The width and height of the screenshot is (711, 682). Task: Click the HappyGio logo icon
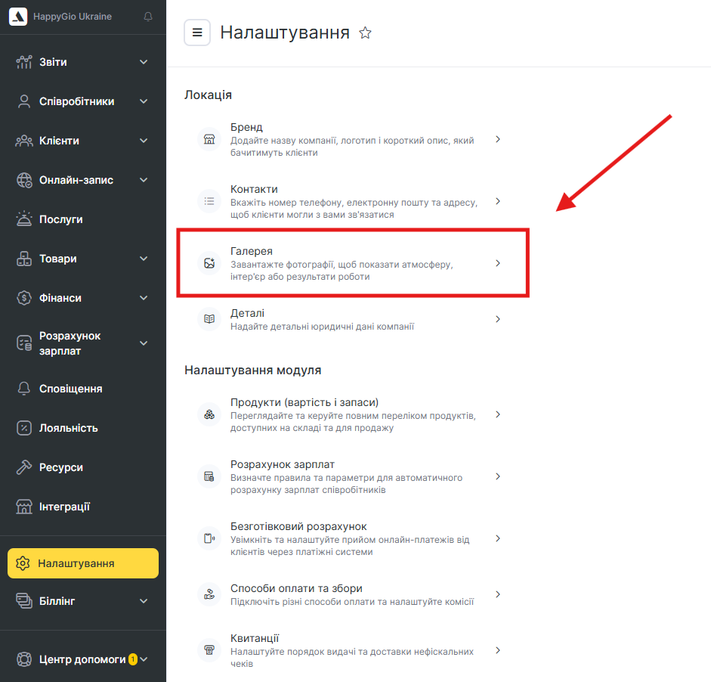pos(18,17)
